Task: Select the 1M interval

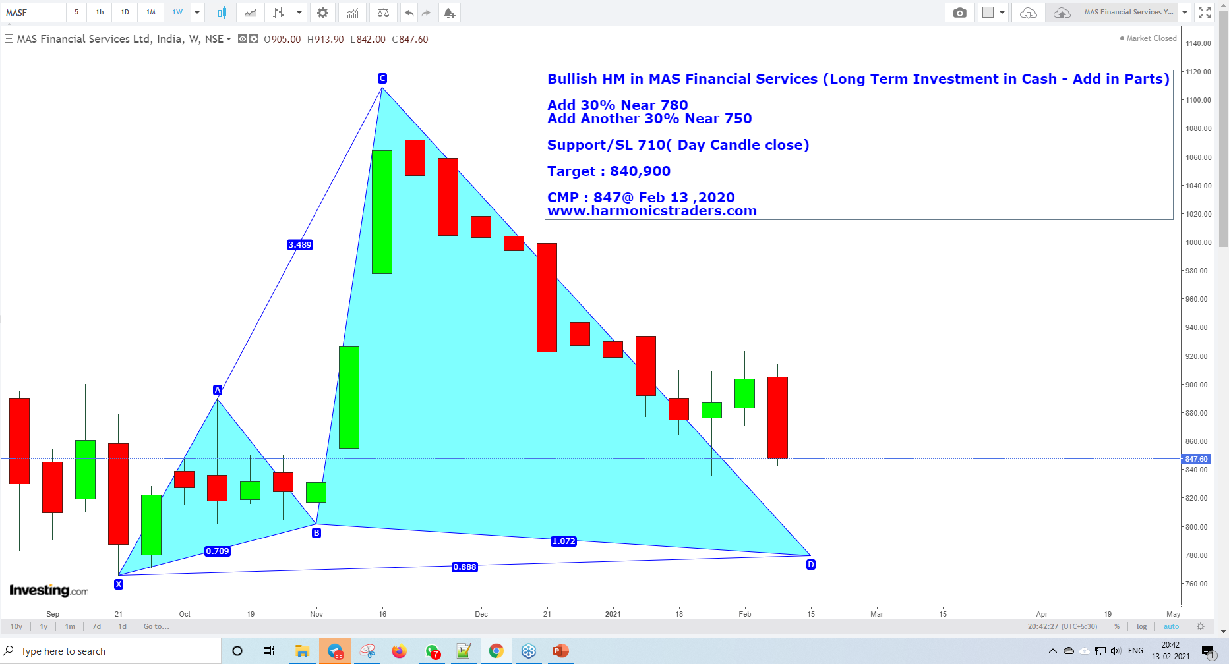Action: pos(151,13)
